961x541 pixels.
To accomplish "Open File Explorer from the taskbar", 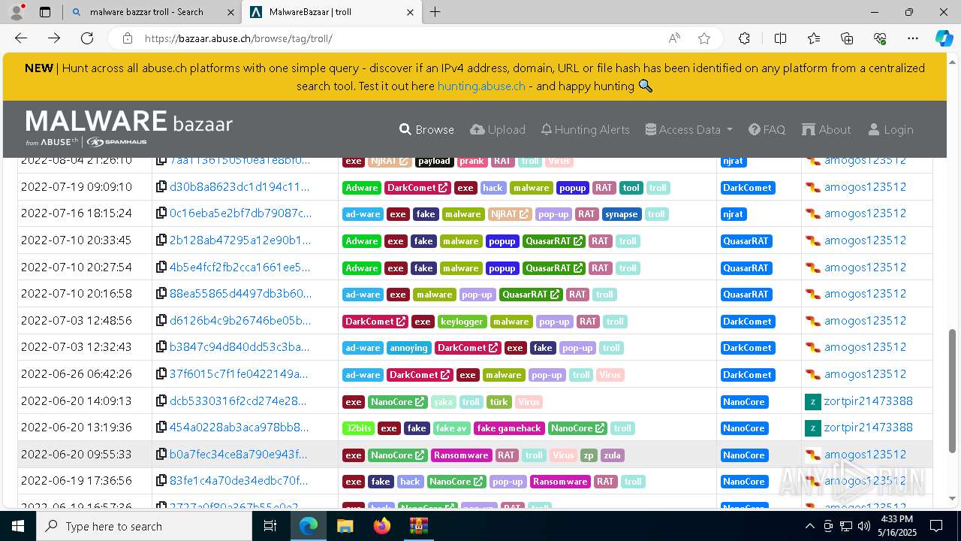I will pyautogui.click(x=345, y=526).
